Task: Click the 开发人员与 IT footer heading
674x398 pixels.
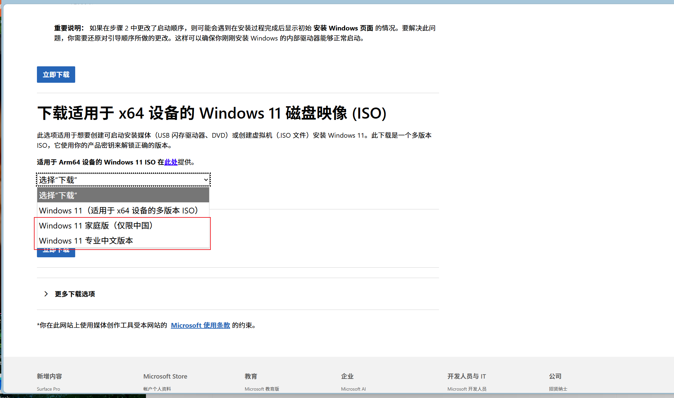Action: pyautogui.click(x=467, y=376)
